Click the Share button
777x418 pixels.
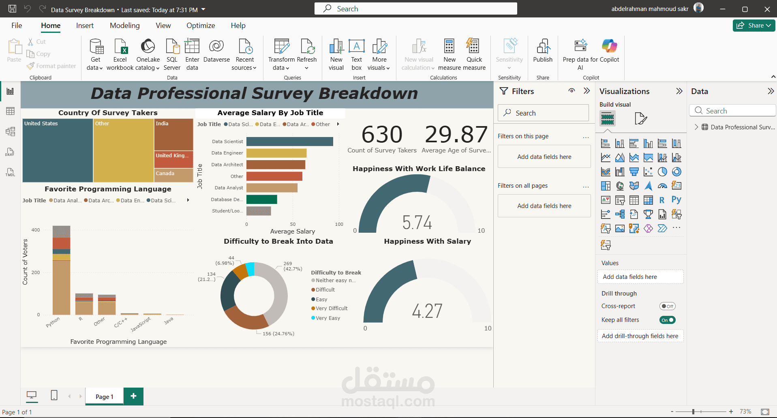(753, 26)
